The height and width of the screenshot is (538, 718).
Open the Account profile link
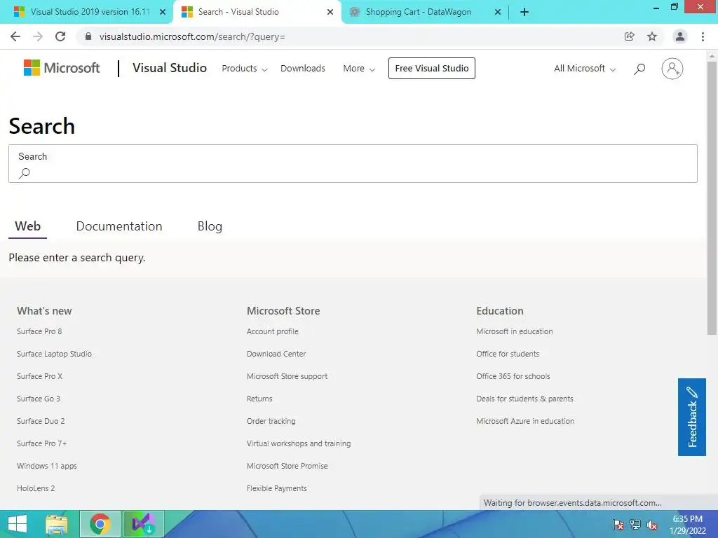[273, 331]
